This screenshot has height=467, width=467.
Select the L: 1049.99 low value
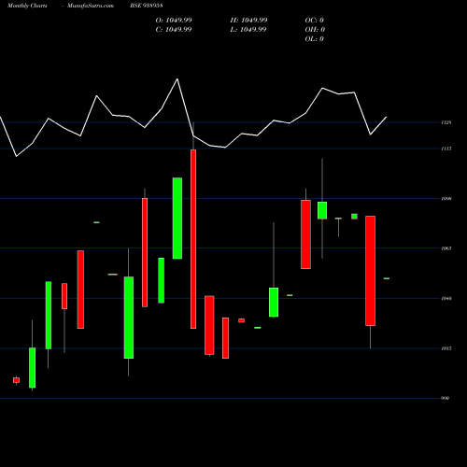point(248,30)
